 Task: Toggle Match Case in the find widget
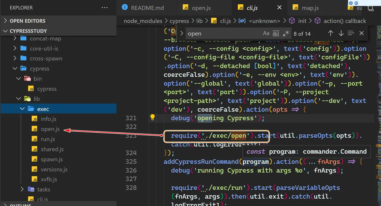266,33
